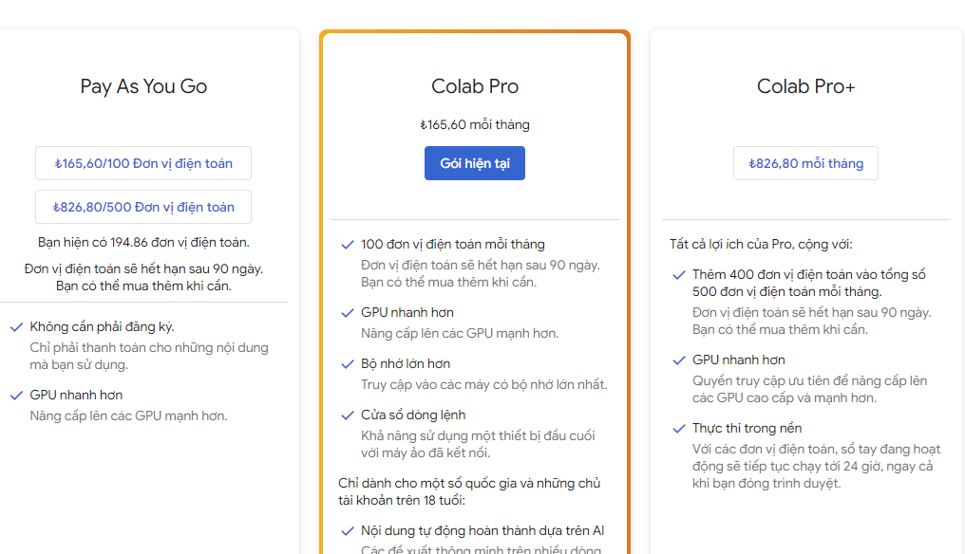Click checkmark next to 'Nội dung tự động hoàn thành'
The image size is (965, 554).
(x=348, y=531)
